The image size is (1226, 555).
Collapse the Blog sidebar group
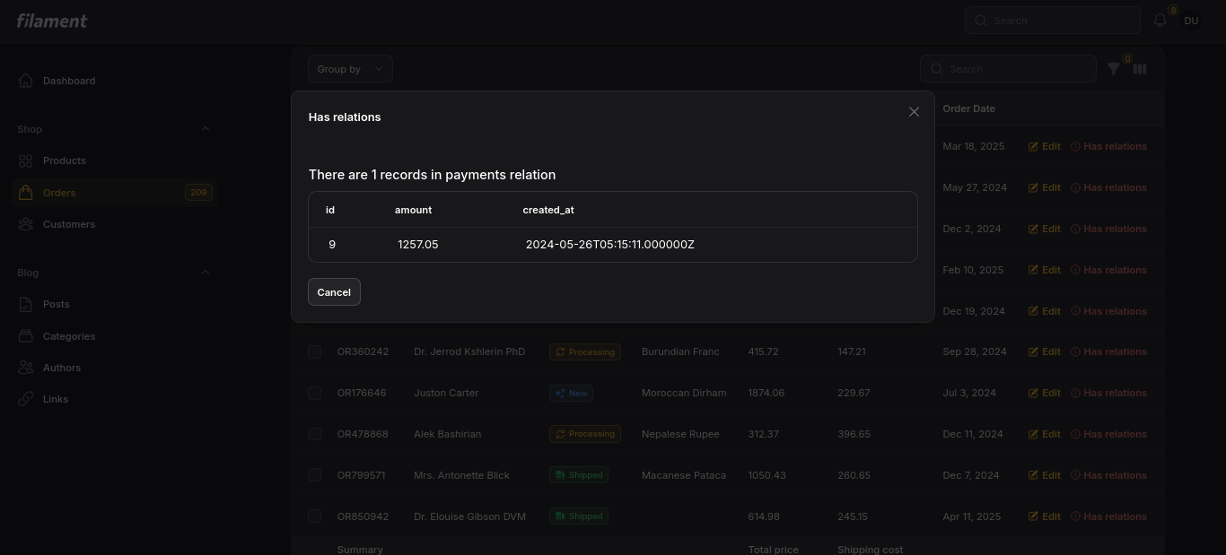[x=206, y=273]
